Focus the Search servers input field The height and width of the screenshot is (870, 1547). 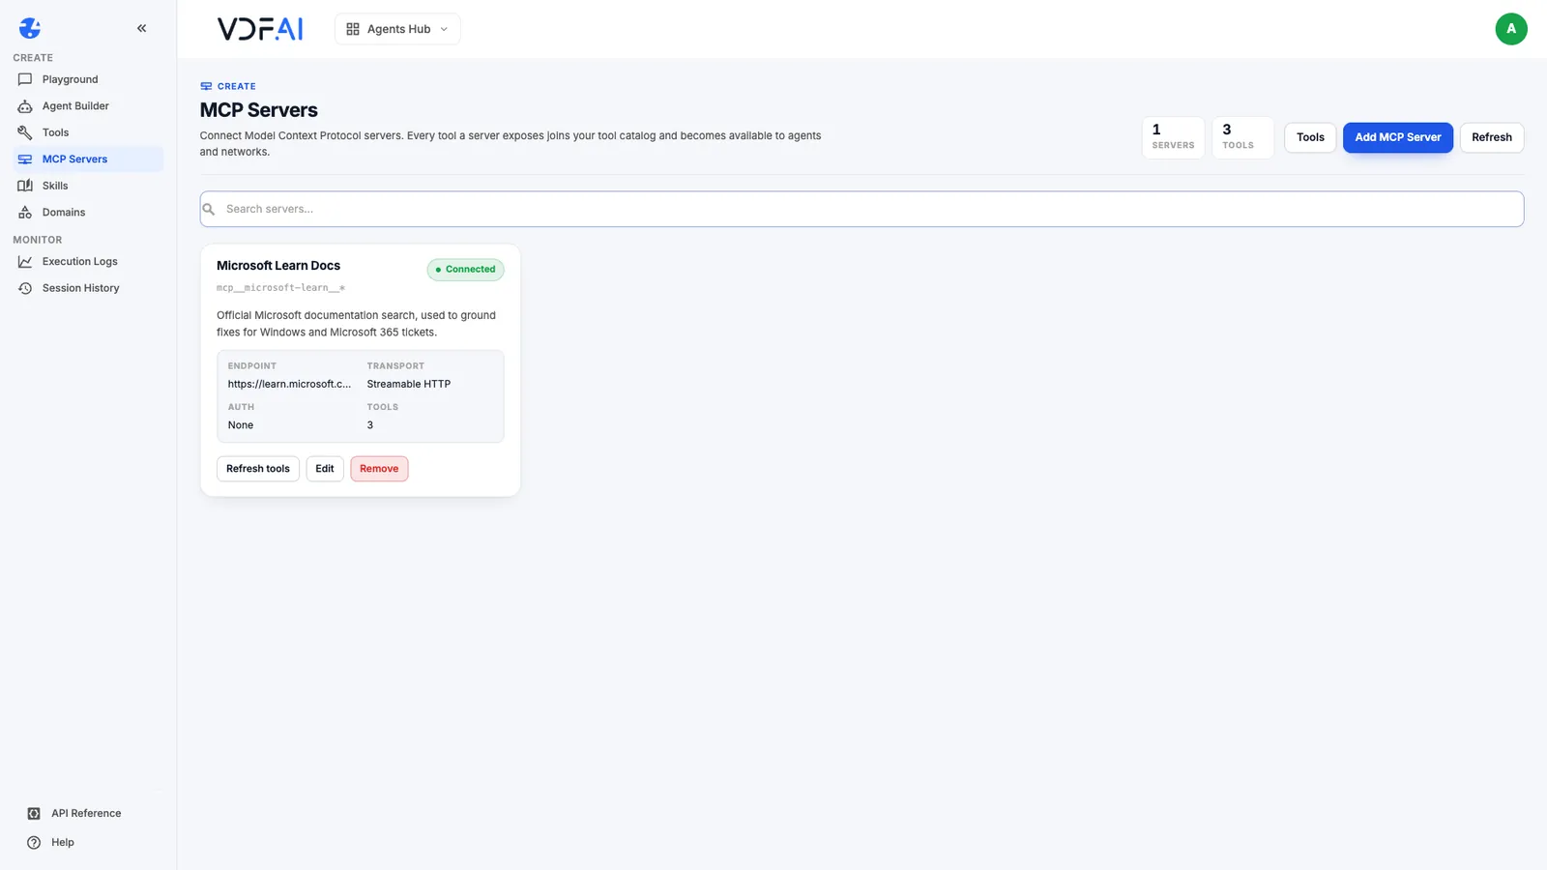point(861,209)
